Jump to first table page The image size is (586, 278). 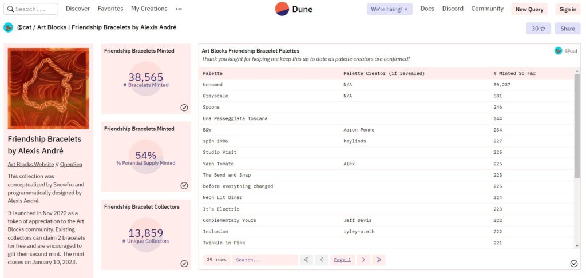pyautogui.click(x=306, y=260)
